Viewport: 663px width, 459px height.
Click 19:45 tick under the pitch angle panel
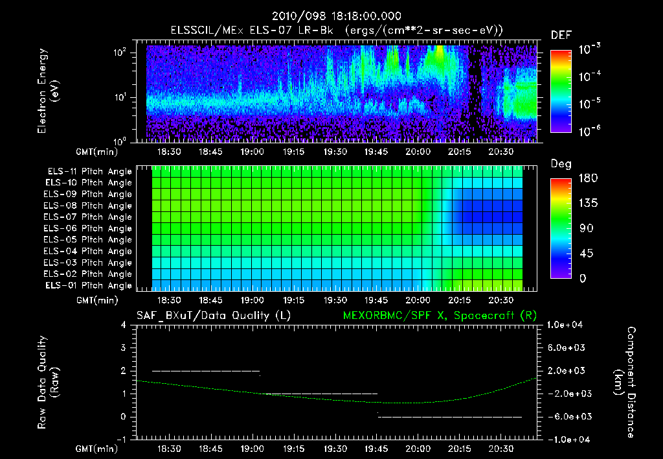click(376, 301)
